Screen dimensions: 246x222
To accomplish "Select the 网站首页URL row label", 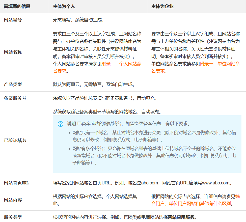I will point(16,183).
